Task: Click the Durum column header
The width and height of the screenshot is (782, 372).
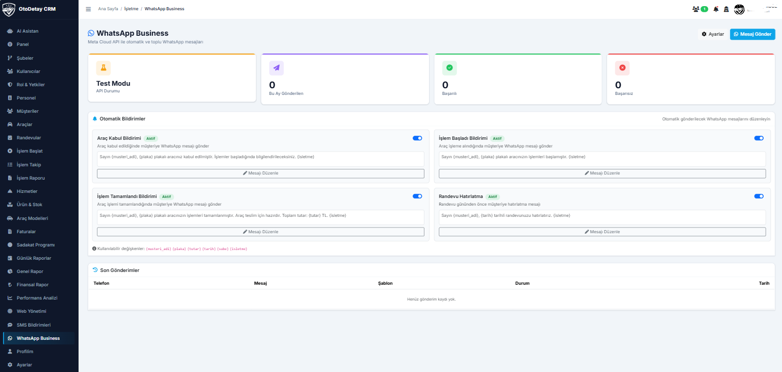Action: point(522,283)
